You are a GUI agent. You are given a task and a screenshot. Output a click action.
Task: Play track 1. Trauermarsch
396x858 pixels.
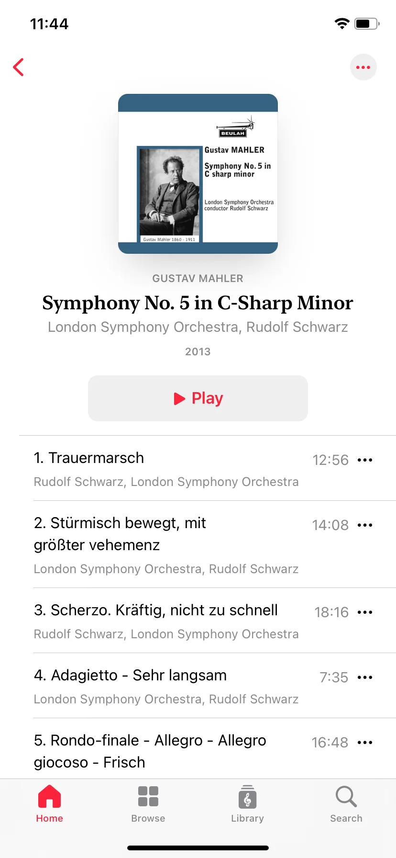(172, 468)
